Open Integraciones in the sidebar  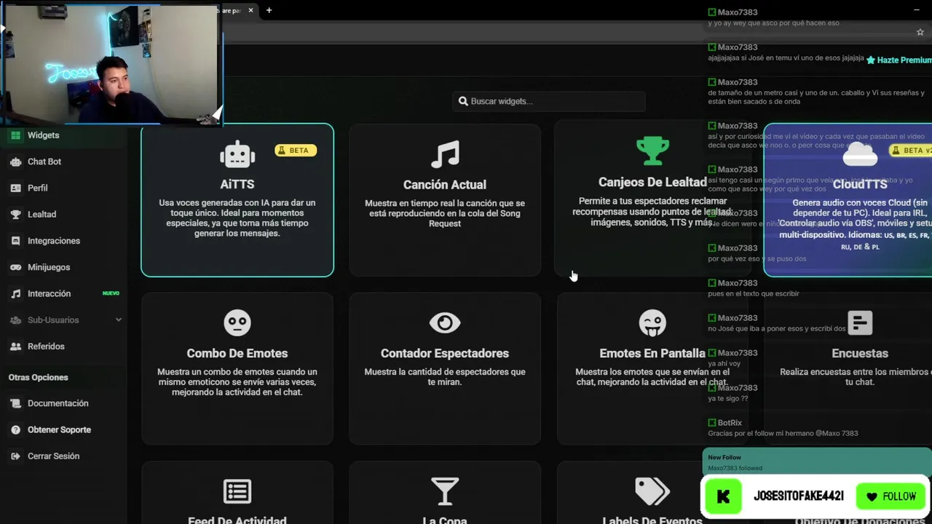pyautogui.click(x=54, y=241)
